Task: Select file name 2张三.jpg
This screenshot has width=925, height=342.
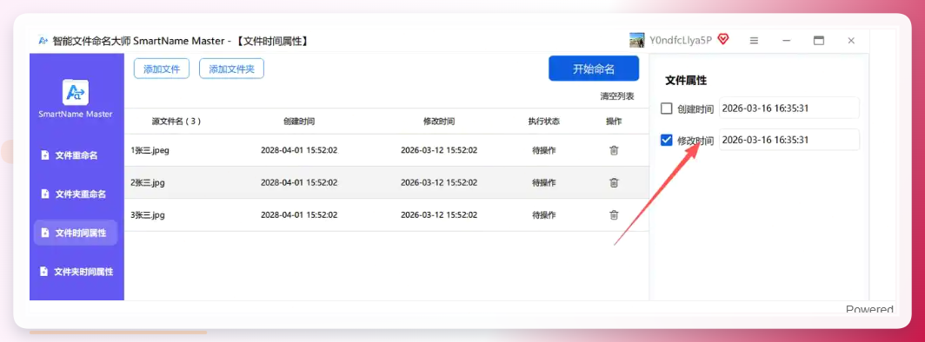Action: point(148,182)
